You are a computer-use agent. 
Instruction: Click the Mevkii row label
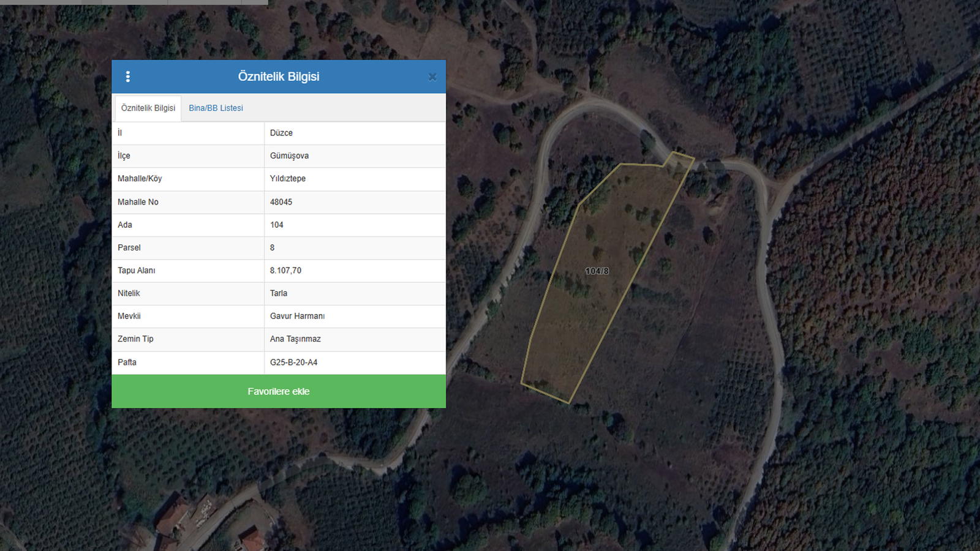(x=129, y=317)
